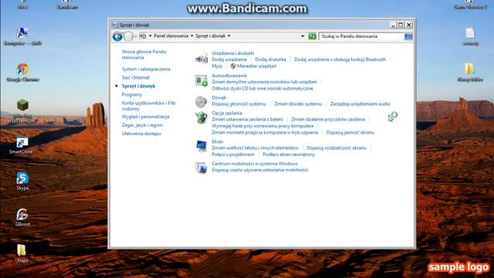
Task: Click the greyed forward navigation button
Action: pos(128,36)
